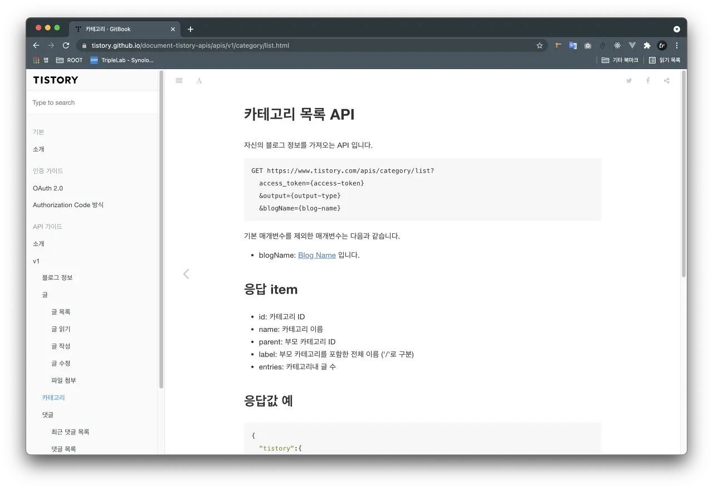Open the 기타 북마크 folder
This screenshot has width=713, height=489.
[x=620, y=60]
